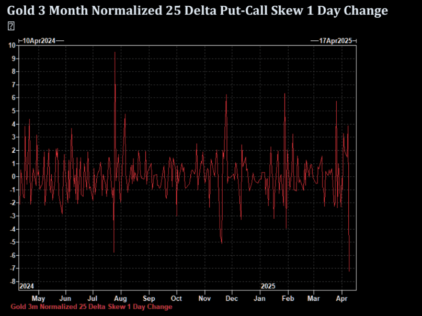Image resolution: width=422 pixels, height=316 pixels.
Task: Click the small square glyph below the title
Action: point(10,27)
